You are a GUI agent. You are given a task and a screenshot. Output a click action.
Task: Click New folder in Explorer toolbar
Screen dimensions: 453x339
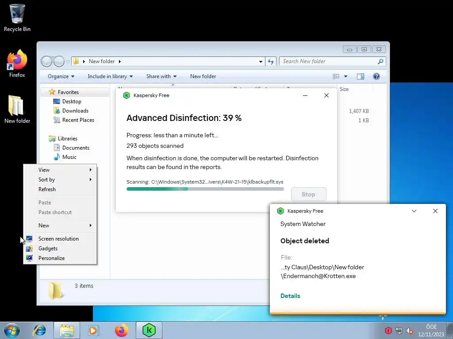click(203, 76)
